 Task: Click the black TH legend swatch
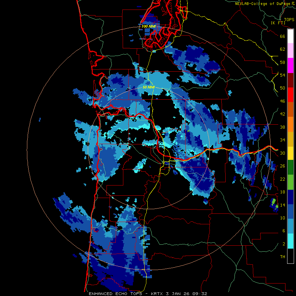click(x=290, y=256)
